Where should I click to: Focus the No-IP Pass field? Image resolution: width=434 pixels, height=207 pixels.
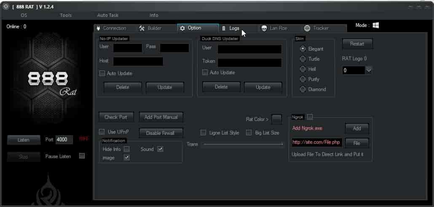[174, 48]
